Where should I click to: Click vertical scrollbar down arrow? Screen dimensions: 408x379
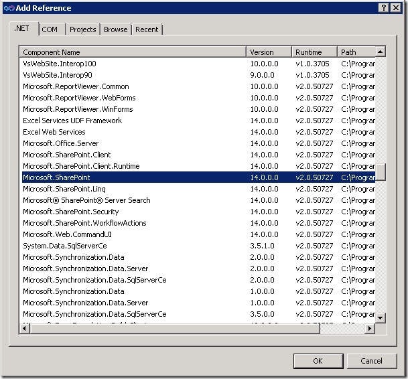click(x=380, y=317)
